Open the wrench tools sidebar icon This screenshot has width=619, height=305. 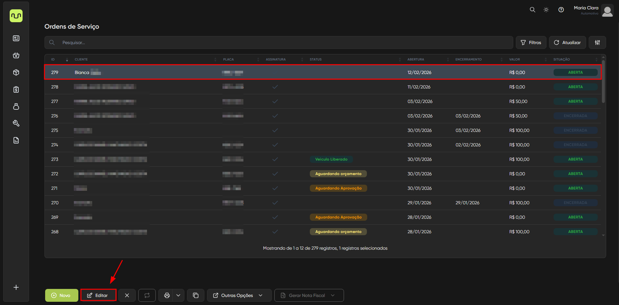pos(16,123)
